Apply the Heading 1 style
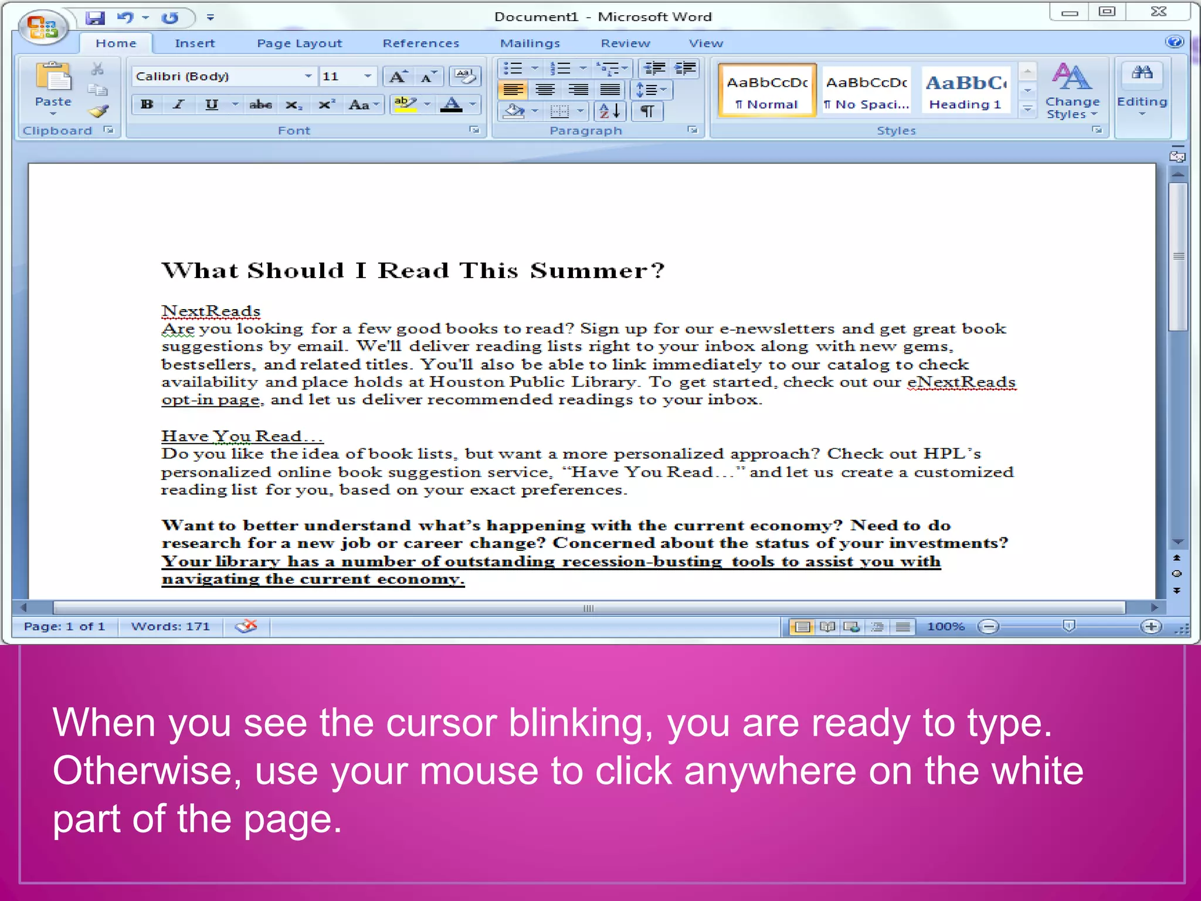 point(966,90)
